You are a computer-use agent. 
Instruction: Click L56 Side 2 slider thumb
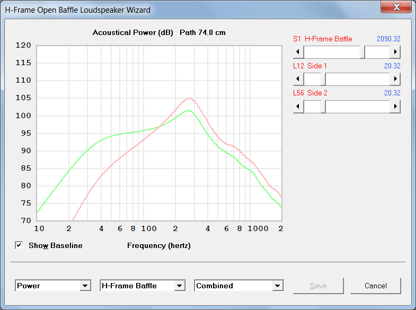tap(323, 107)
